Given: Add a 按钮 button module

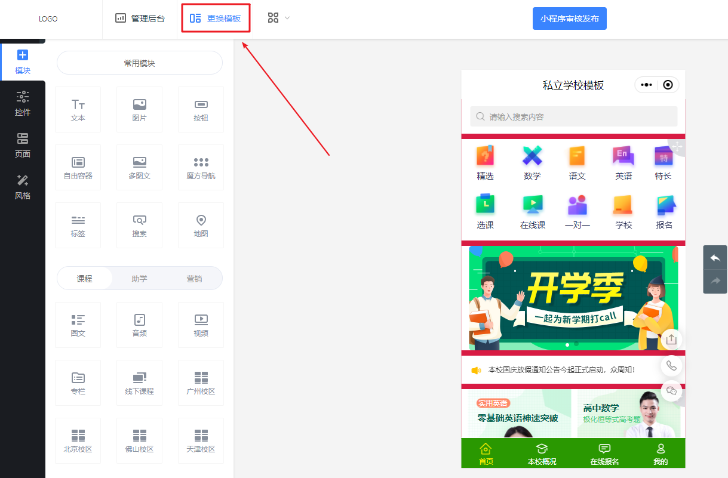Looking at the screenshot, I should [201, 110].
